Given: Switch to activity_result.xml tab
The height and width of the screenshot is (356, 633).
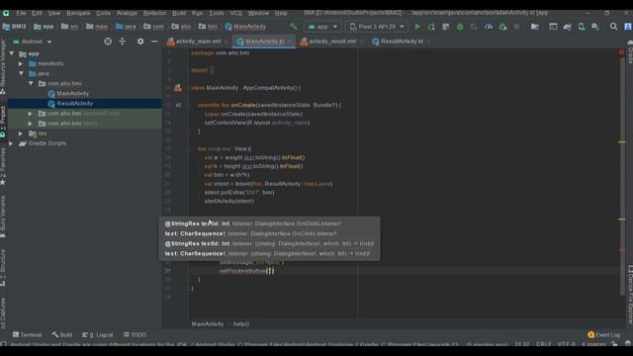Looking at the screenshot, I should [x=332, y=42].
